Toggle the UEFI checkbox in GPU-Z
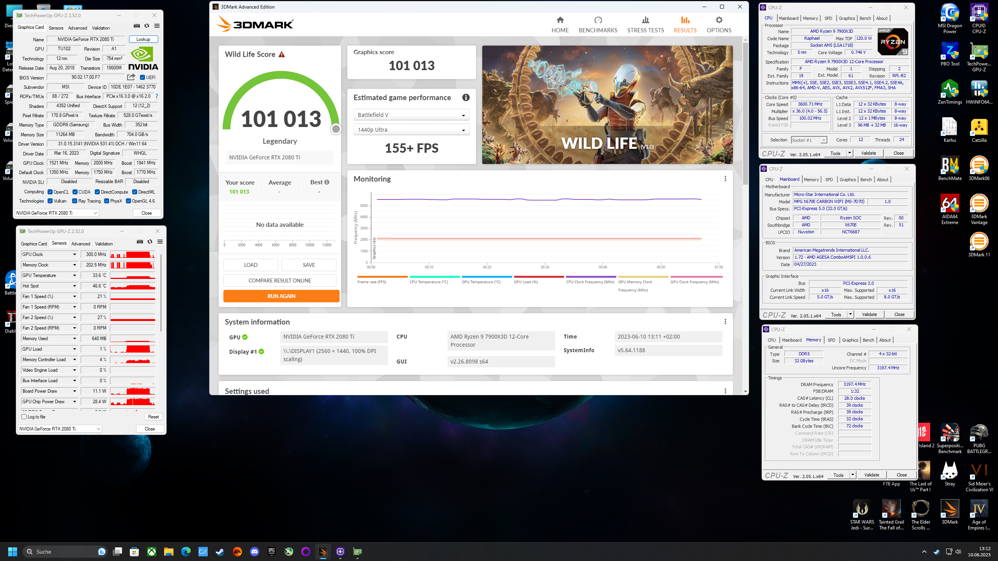The width and height of the screenshot is (998, 561). click(x=142, y=77)
